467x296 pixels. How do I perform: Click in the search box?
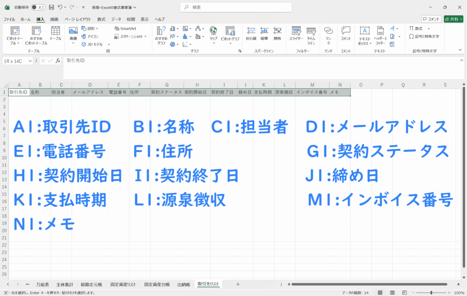click(236, 7)
